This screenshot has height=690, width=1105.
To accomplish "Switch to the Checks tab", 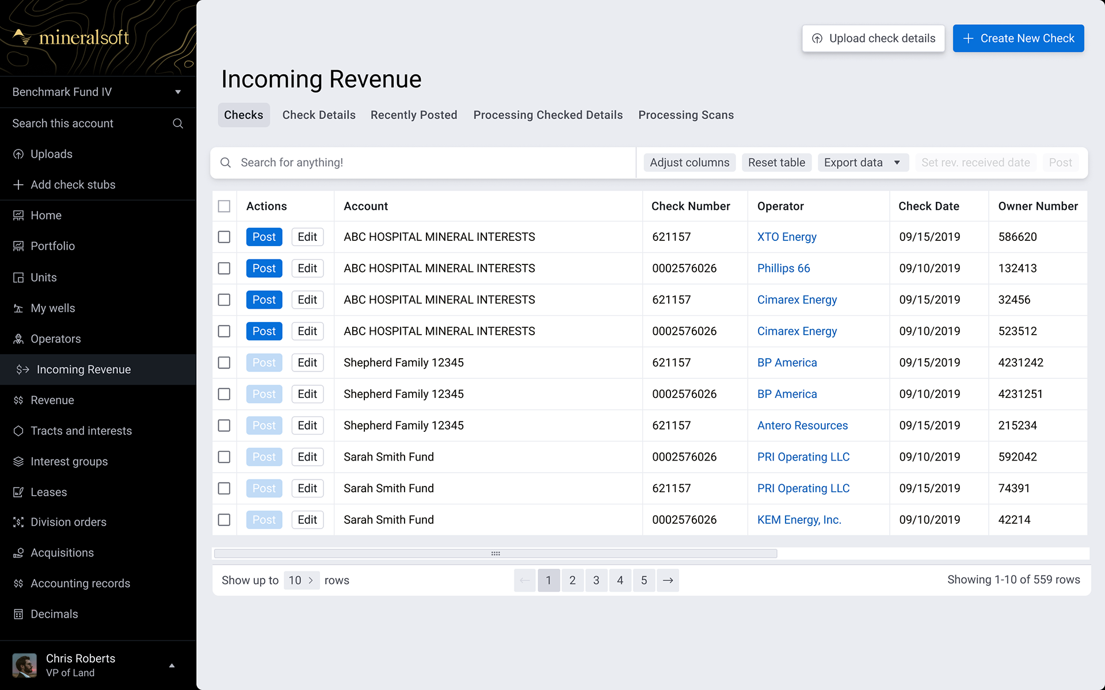I will point(243,115).
